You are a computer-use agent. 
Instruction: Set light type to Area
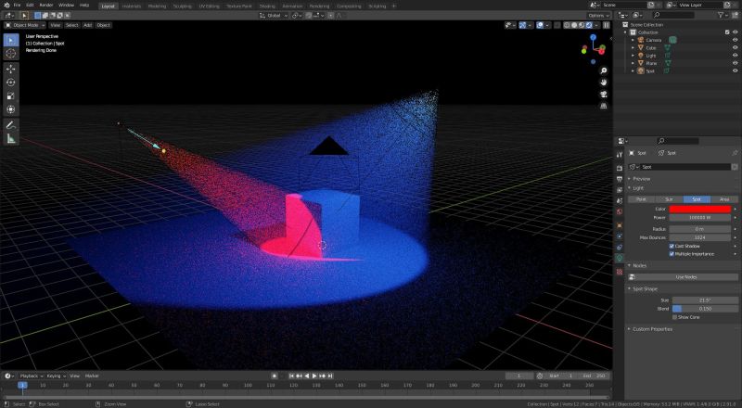point(724,199)
